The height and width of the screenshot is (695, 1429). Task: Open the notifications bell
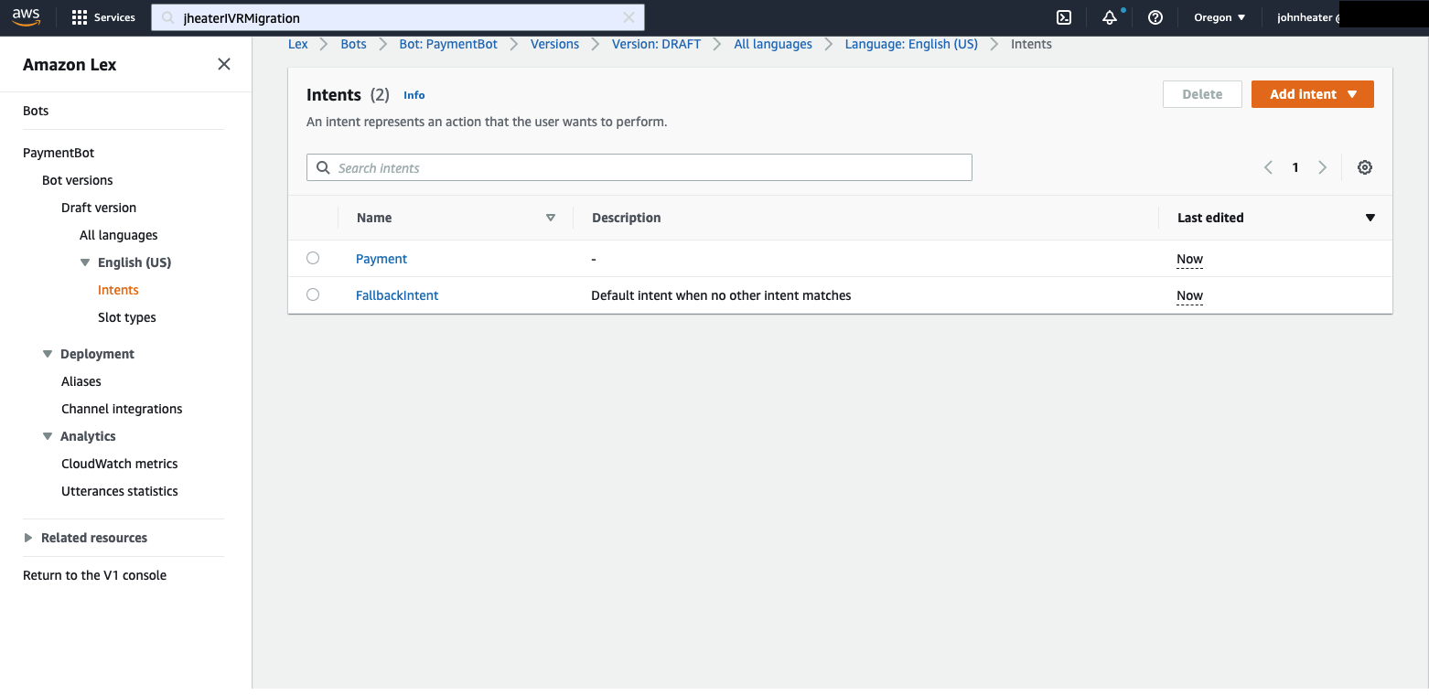point(1110,17)
